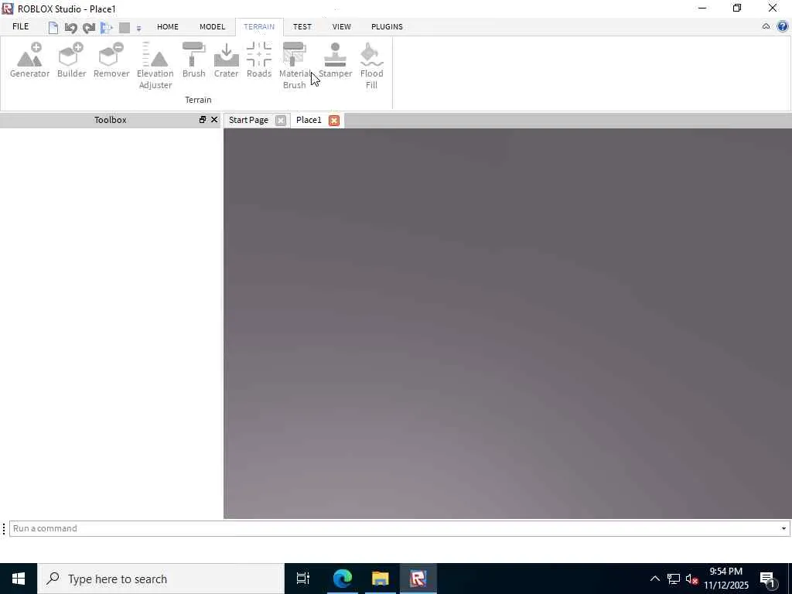Open the PLUGINS ribbon tab

point(387,27)
